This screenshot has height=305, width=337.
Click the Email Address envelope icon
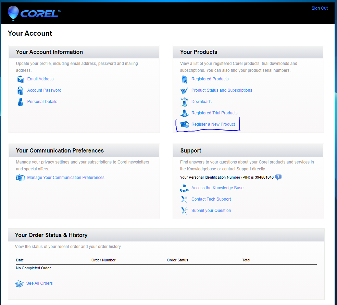click(20, 79)
